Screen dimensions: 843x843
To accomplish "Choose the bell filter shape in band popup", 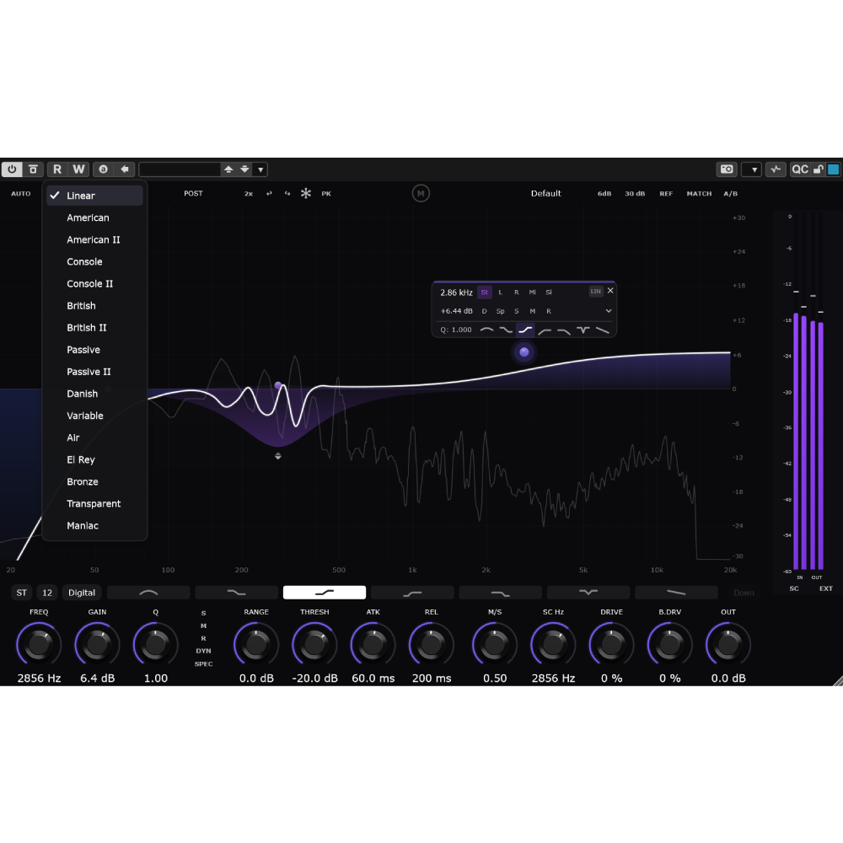I will click(x=486, y=330).
